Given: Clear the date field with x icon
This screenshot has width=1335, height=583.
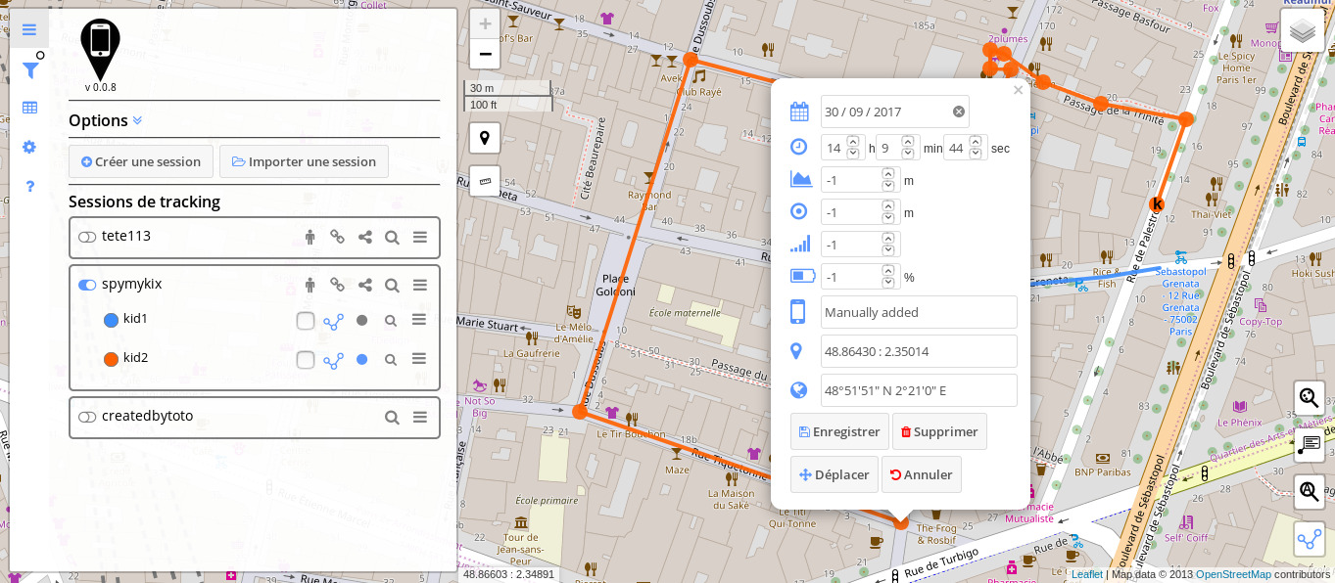Looking at the screenshot, I should point(959,112).
